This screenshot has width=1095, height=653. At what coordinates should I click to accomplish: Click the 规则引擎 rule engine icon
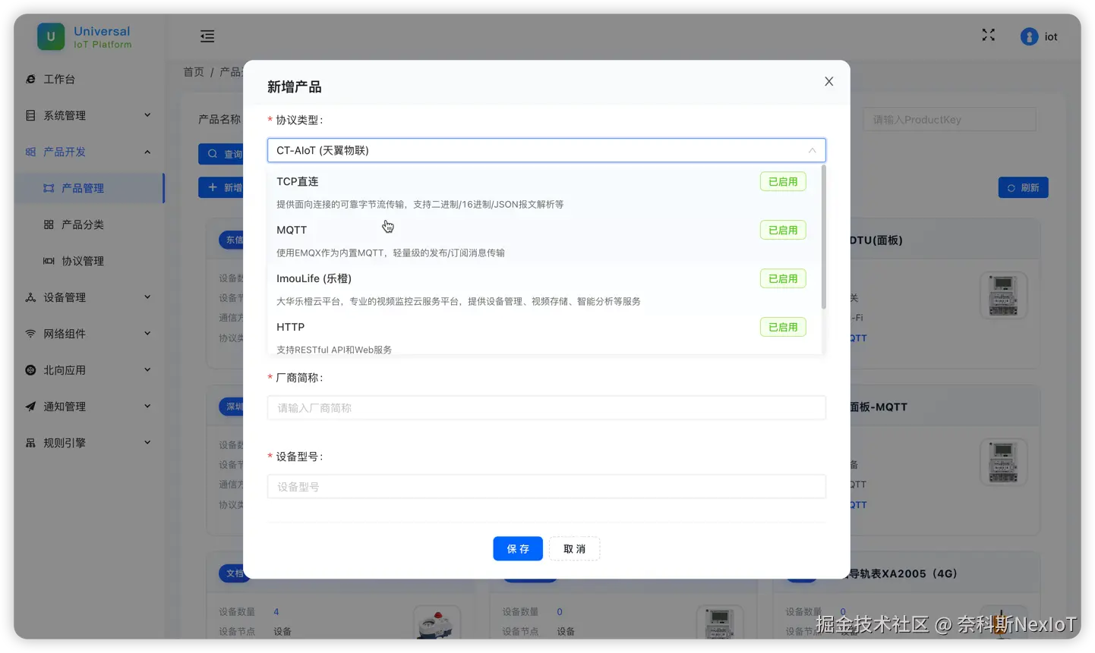click(30, 442)
